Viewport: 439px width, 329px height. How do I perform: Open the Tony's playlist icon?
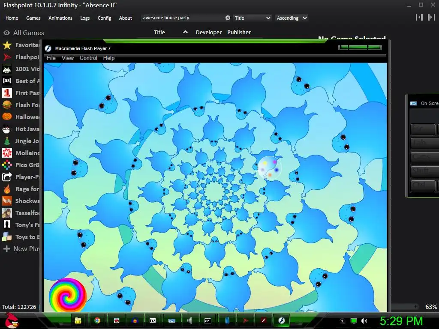point(7,225)
